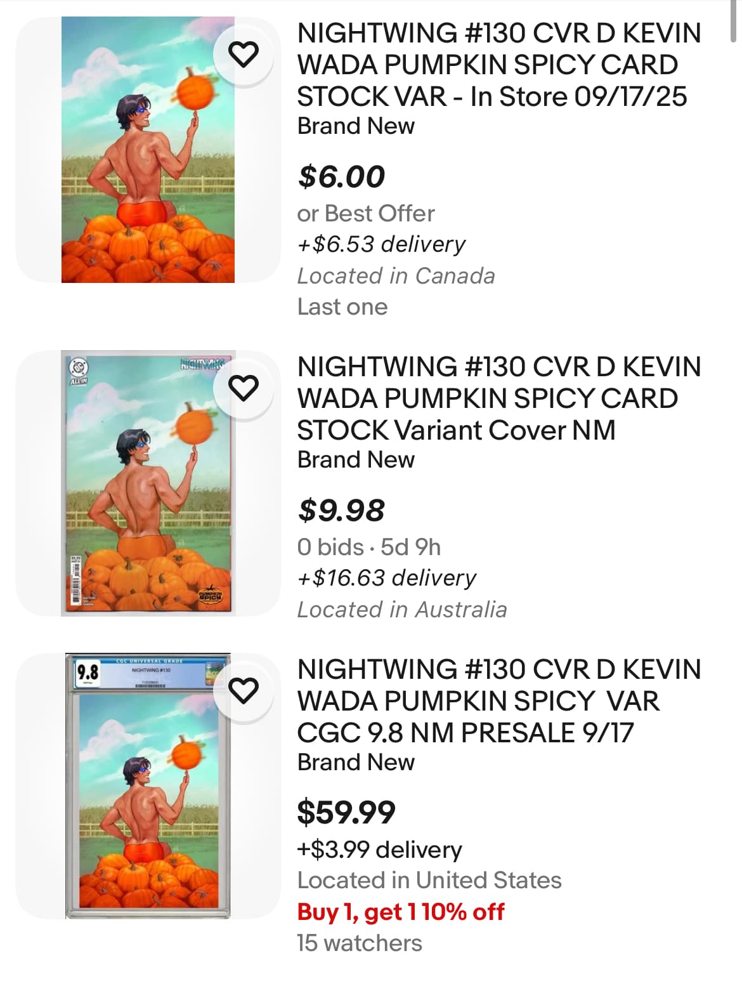
Task: Open 'CGC 9.8 NM PRESALE 9/17' title
Action: [x=498, y=701]
